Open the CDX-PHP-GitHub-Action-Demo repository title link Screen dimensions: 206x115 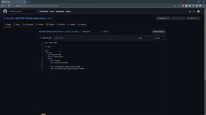pos(31,19)
